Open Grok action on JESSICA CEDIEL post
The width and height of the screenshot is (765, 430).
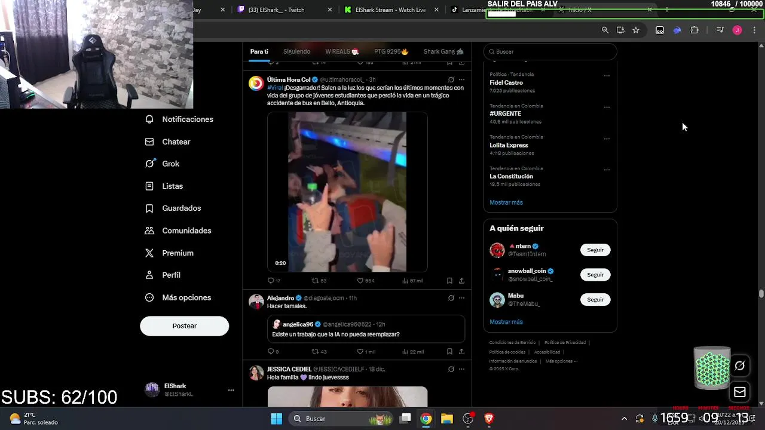click(451, 369)
